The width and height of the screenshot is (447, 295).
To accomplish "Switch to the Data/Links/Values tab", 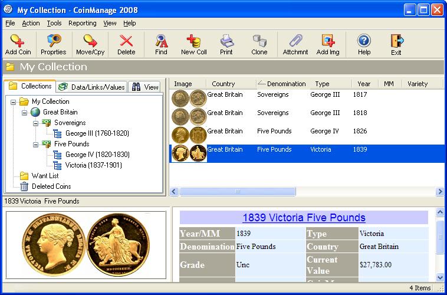I will point(91,87).
